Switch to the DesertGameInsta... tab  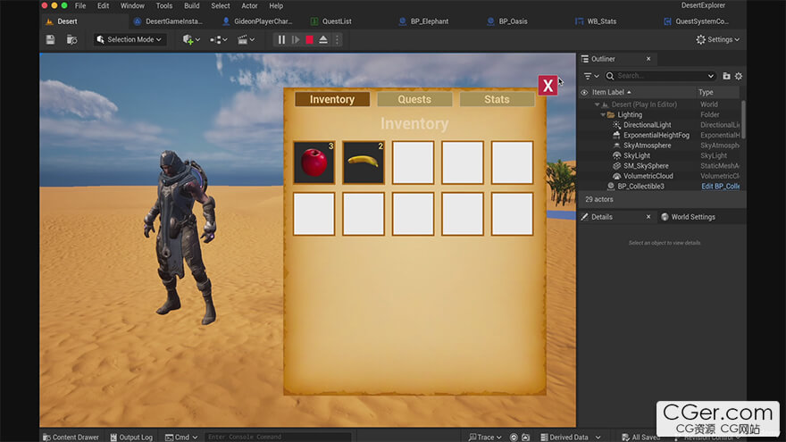tap(169, 21)
